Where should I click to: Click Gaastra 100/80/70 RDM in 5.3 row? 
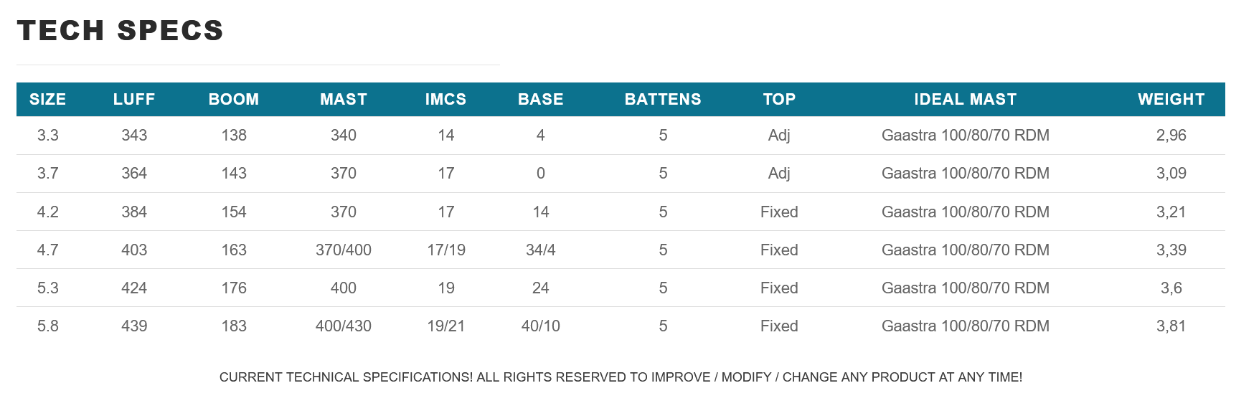[966, 288]
